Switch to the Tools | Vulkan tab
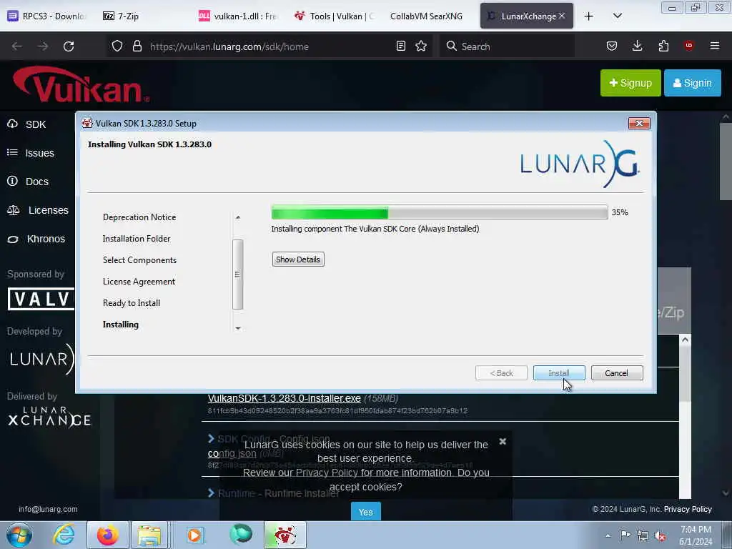Image resolution: width=732 pixels, height=549 pixels. click(x=335, y=16)
